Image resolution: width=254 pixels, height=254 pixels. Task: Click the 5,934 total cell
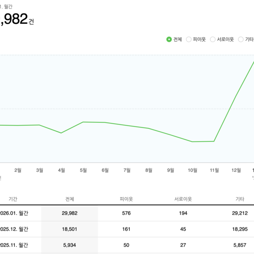[70, 245]
